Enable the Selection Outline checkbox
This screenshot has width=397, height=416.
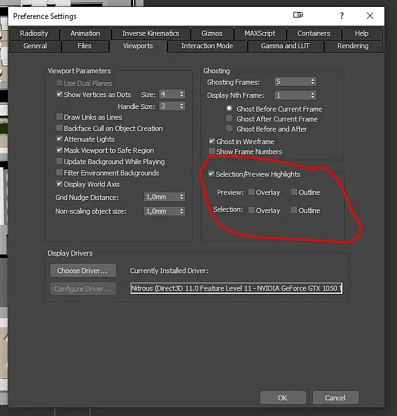[x=294, y=210]
